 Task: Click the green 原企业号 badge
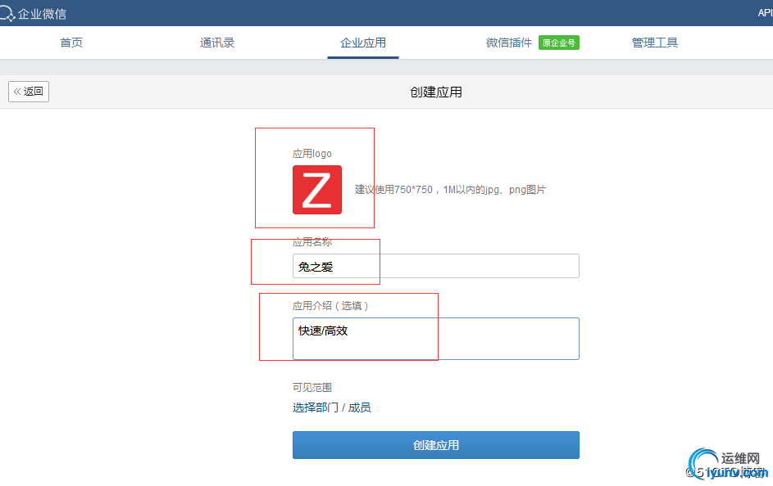tap(558, 42)
